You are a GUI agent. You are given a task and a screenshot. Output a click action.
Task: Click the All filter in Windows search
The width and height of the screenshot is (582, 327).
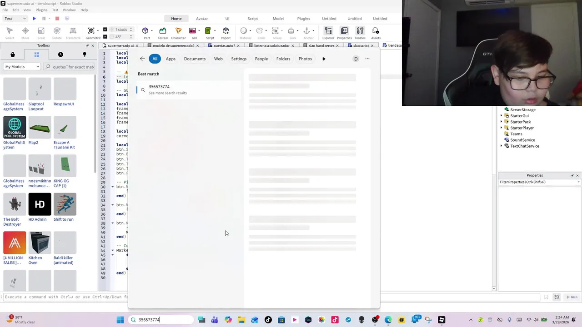[x=155, y=59]
